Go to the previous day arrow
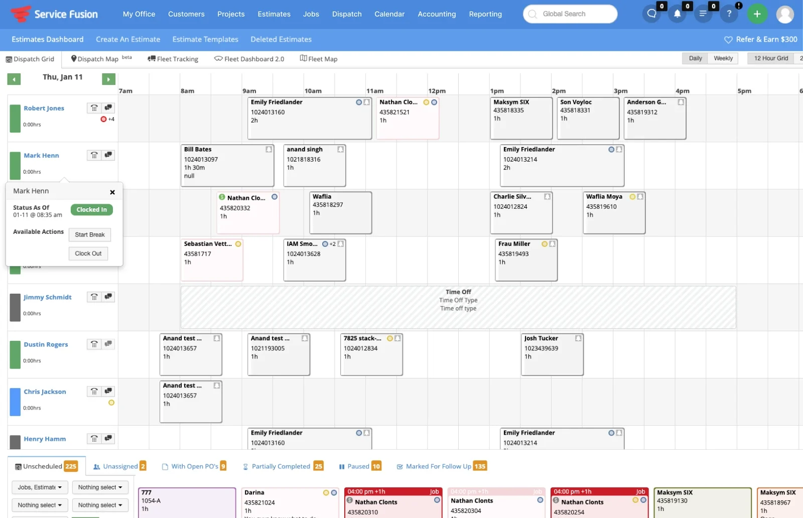The width and height of the screenshot is (803, 518). pos(14,79)
